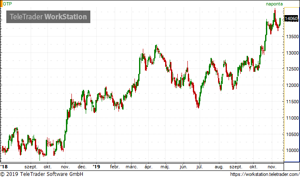Click the 13000 price axis label
300x178 pixels.
[292, 53]
